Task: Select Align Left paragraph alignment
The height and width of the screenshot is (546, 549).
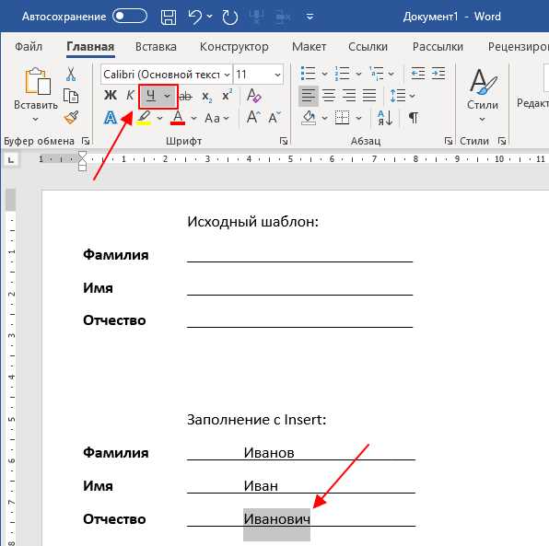Action: (x=309, y=96)
